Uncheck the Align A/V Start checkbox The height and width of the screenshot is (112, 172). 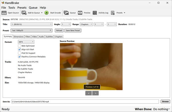coord(19,49)
